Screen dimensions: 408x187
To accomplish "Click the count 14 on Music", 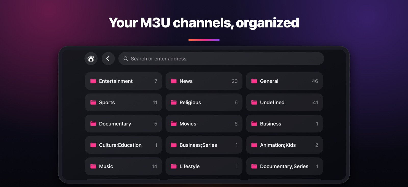I will [x=155, y=166].
